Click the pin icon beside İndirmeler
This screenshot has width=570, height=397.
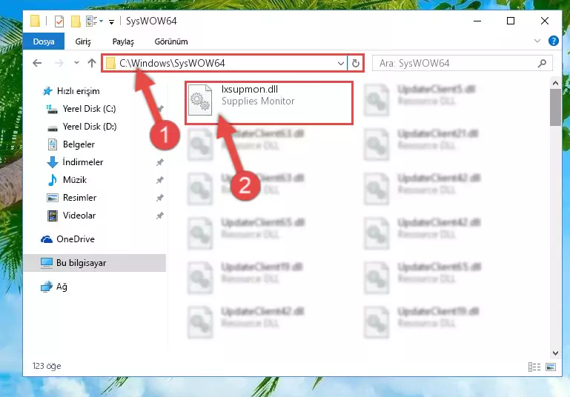[x=159, y=162]
